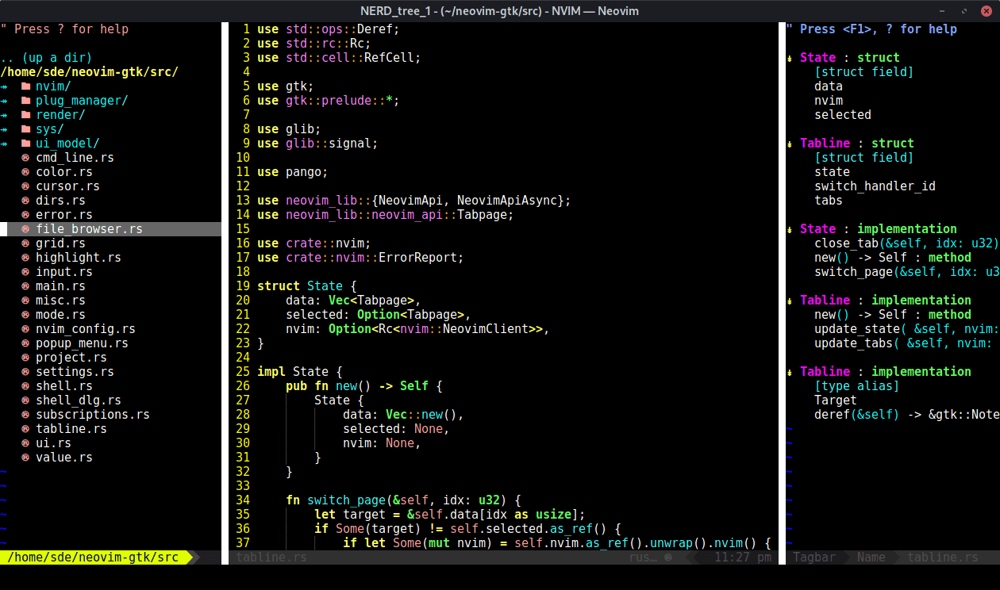Click the Rust file icon for input.rs

pyautogui.click(x=25, y=272)
